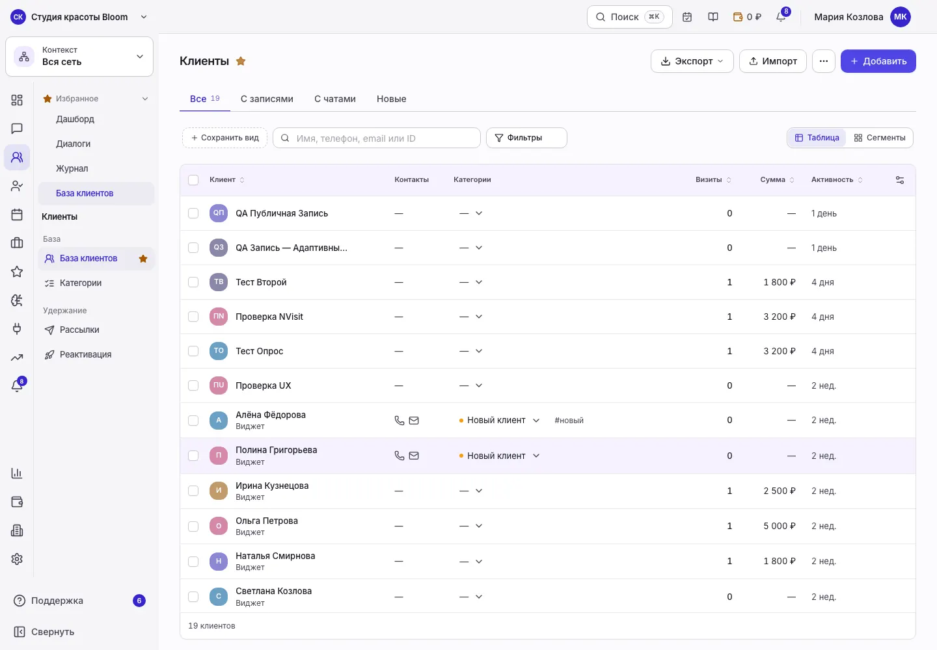Open the wallet icon in left rail

[17, 502]
